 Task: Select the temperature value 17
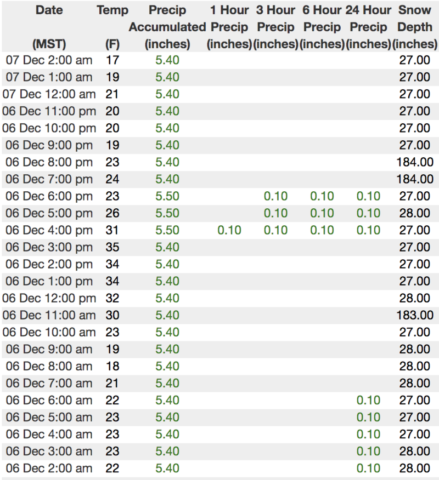(x=112, y=60)
